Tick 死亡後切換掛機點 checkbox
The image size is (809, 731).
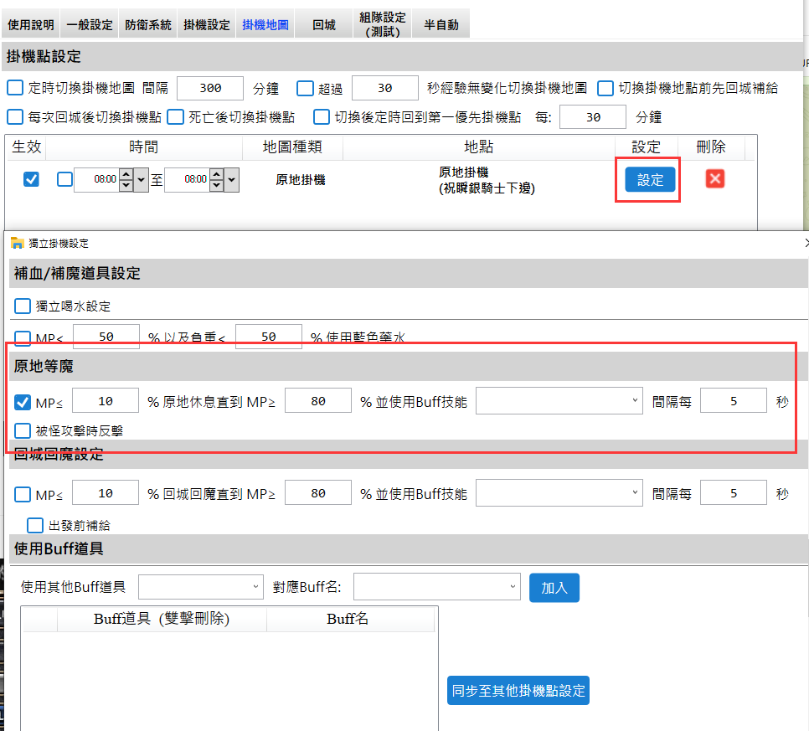[175, 117]
